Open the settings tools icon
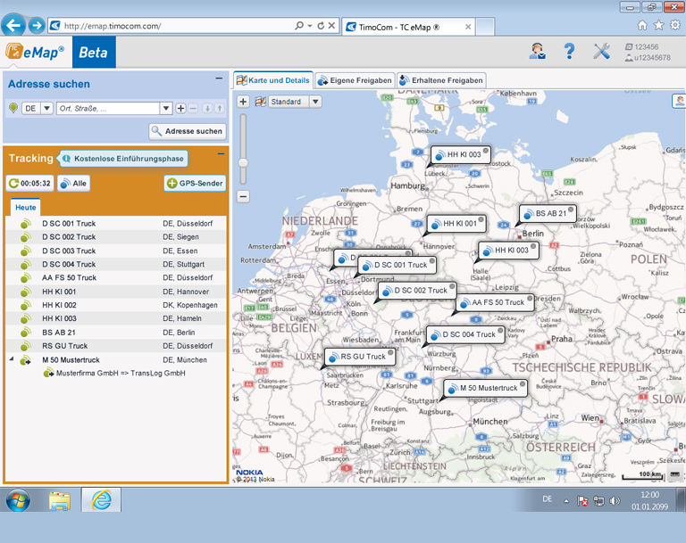Screen dimensions: 686x543 (x=601, y=51)
